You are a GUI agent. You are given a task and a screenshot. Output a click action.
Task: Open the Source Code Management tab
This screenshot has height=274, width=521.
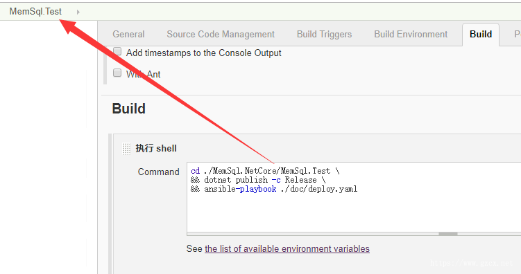[221, 34]
